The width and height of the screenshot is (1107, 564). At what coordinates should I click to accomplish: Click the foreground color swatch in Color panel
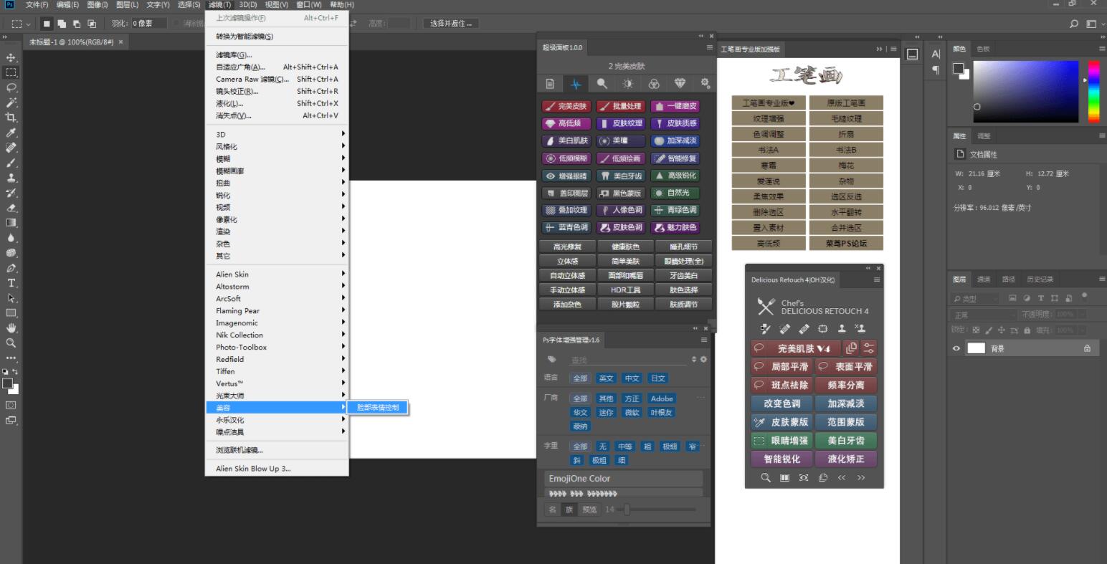[957, 68]
